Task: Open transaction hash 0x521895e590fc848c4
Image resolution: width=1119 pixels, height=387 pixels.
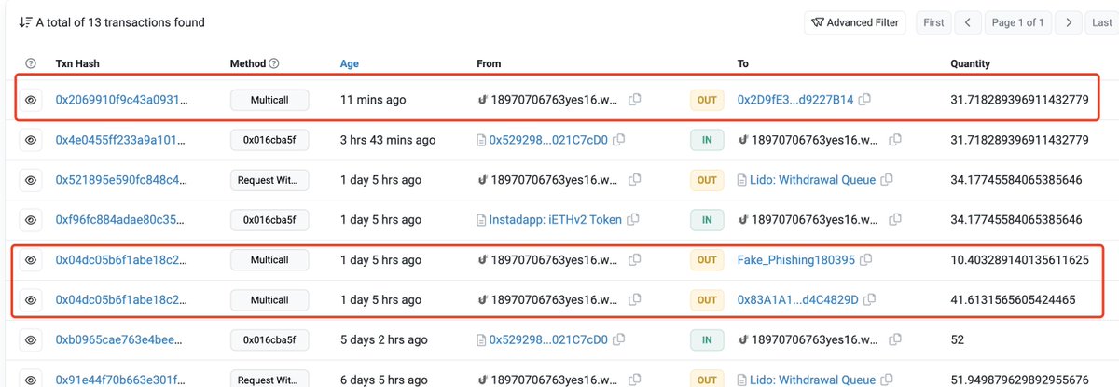Action: (x=121, y=180)
